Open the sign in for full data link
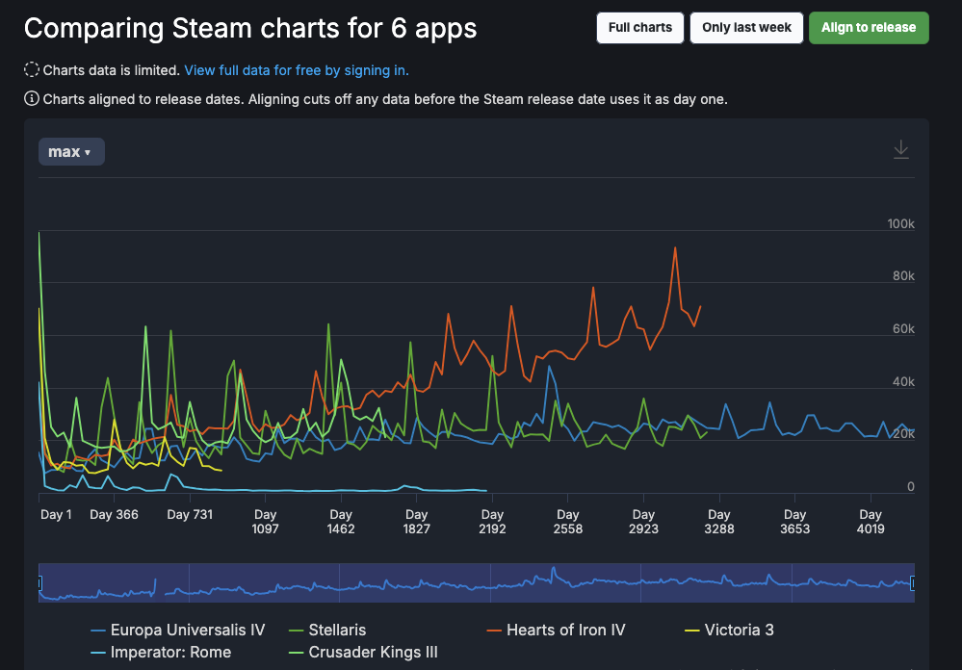 297,70
